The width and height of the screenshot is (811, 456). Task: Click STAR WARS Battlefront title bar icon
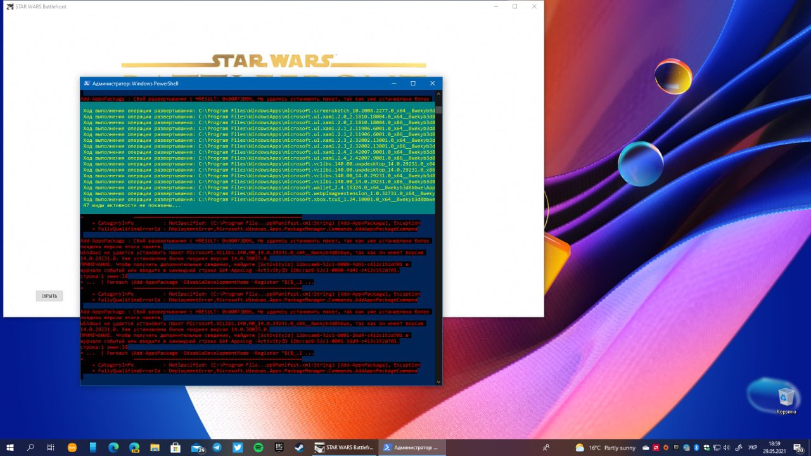click(10, 6)
